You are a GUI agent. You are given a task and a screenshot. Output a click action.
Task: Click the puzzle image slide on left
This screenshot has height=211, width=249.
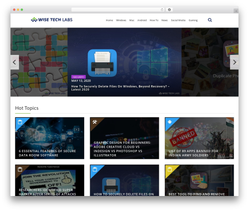[x=39, y=62]
